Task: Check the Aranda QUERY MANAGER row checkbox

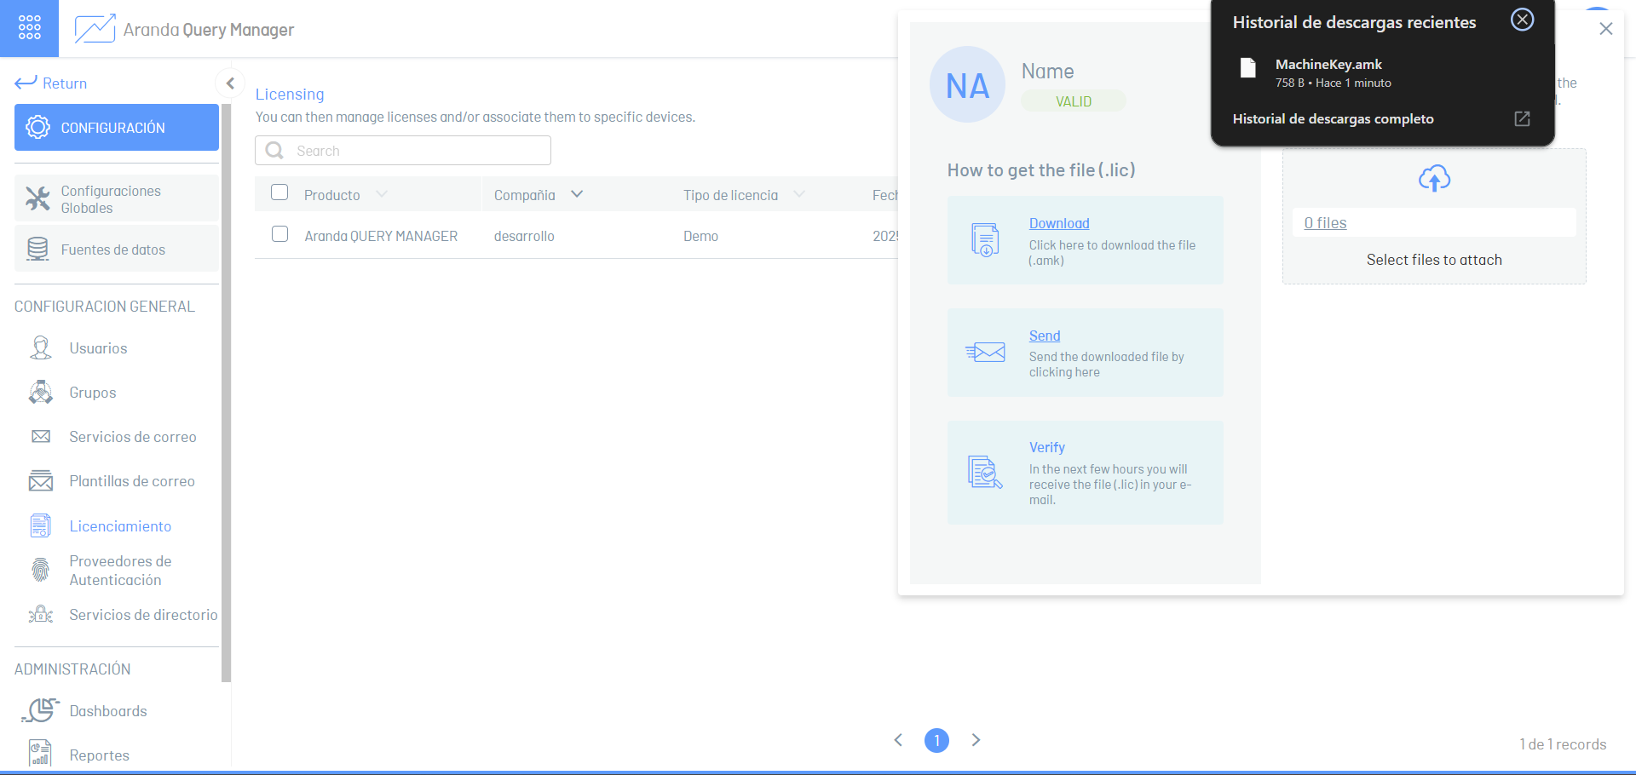Action: [279, 234]
